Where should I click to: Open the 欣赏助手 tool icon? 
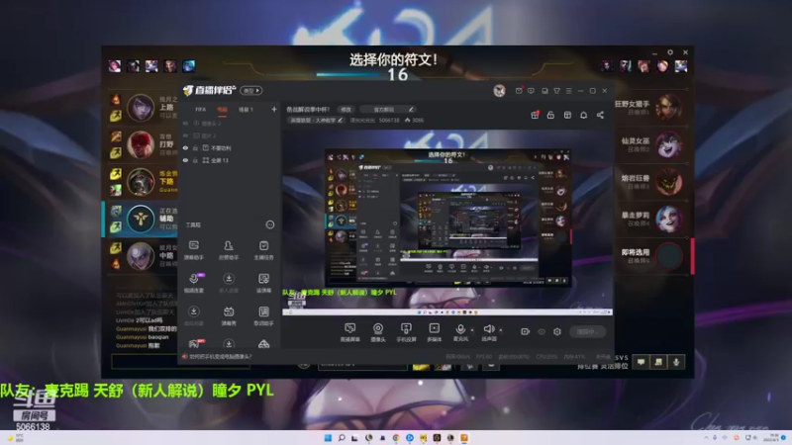229,250
